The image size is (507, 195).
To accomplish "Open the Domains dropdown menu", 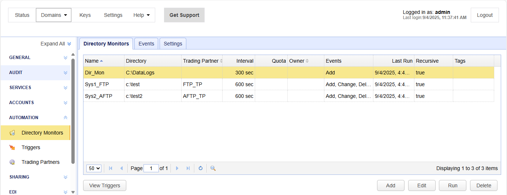I will [x=53, y=15].
